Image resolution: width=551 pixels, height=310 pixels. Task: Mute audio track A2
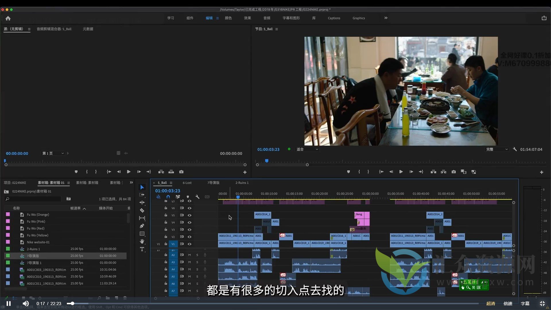point(189,255)
